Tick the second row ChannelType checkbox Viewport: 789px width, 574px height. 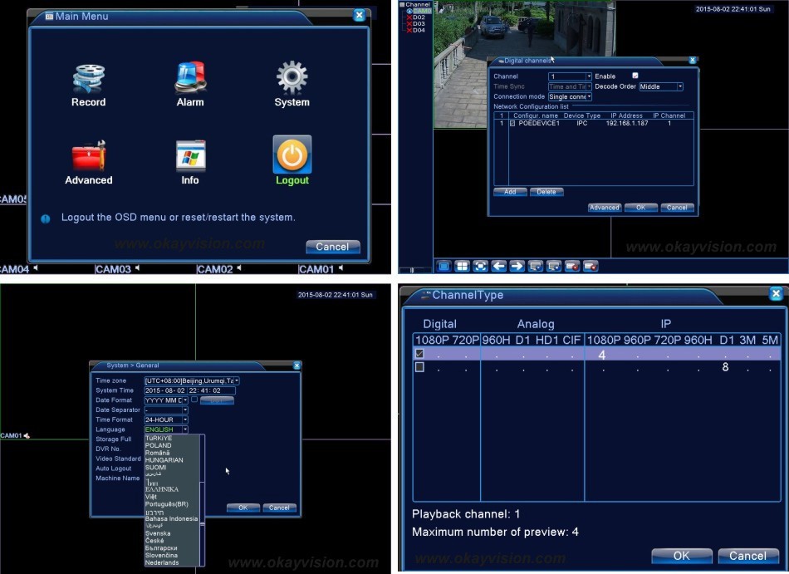(419, 367)
